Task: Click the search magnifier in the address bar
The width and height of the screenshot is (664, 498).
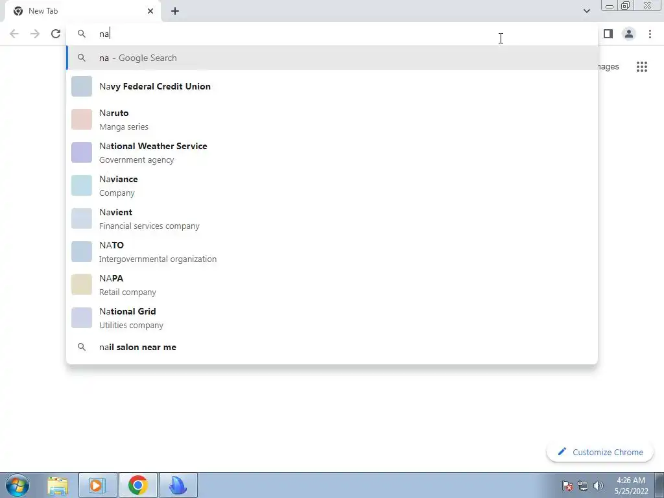Action: point(81,34)
